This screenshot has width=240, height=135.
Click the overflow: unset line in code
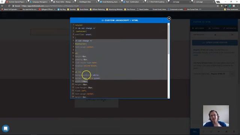pyautogui.click(x=83, y=34)
